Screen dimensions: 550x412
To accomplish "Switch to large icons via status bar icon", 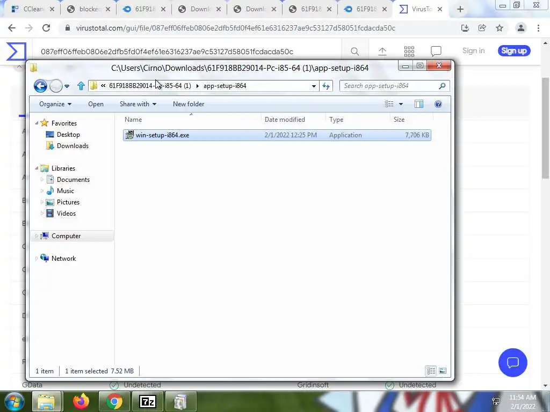I will [x=443, y=371].
